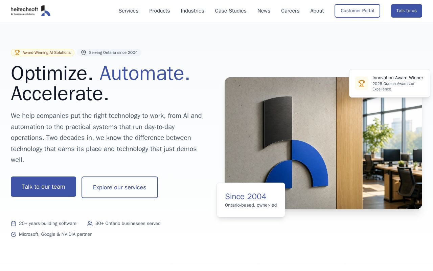The image size is (433, 271).
Task: Click the Innovation Award Winner title
Action: [x=398, y=78]
